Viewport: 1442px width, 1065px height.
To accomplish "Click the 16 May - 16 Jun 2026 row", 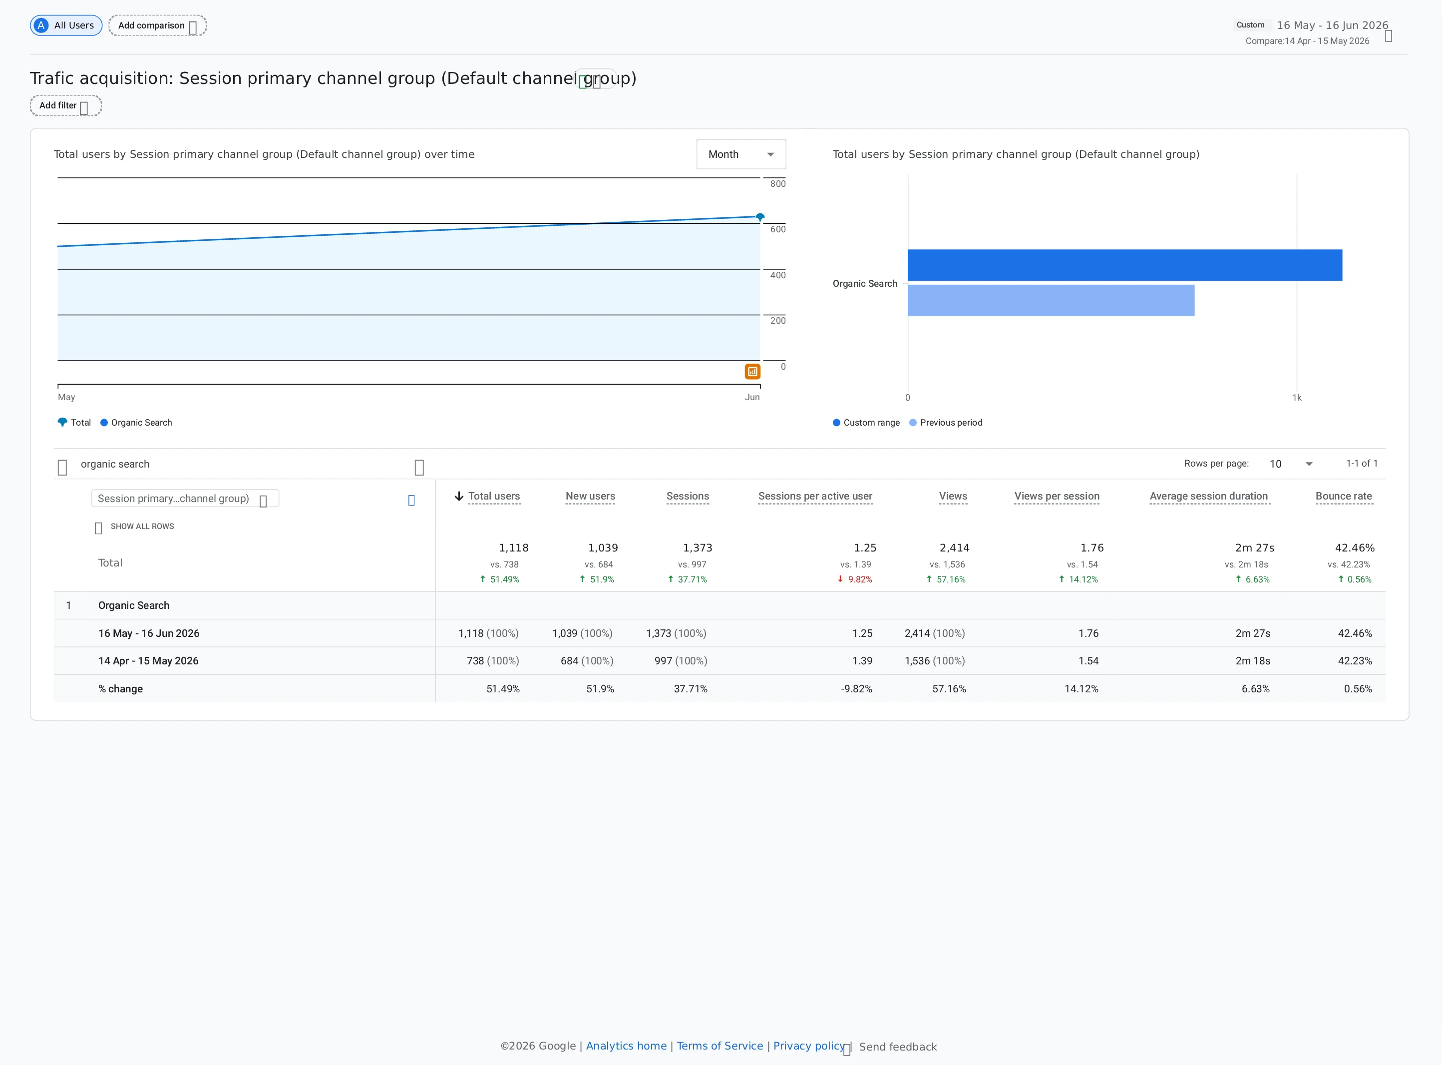I will pyautogui.click(x=719, y=633).
